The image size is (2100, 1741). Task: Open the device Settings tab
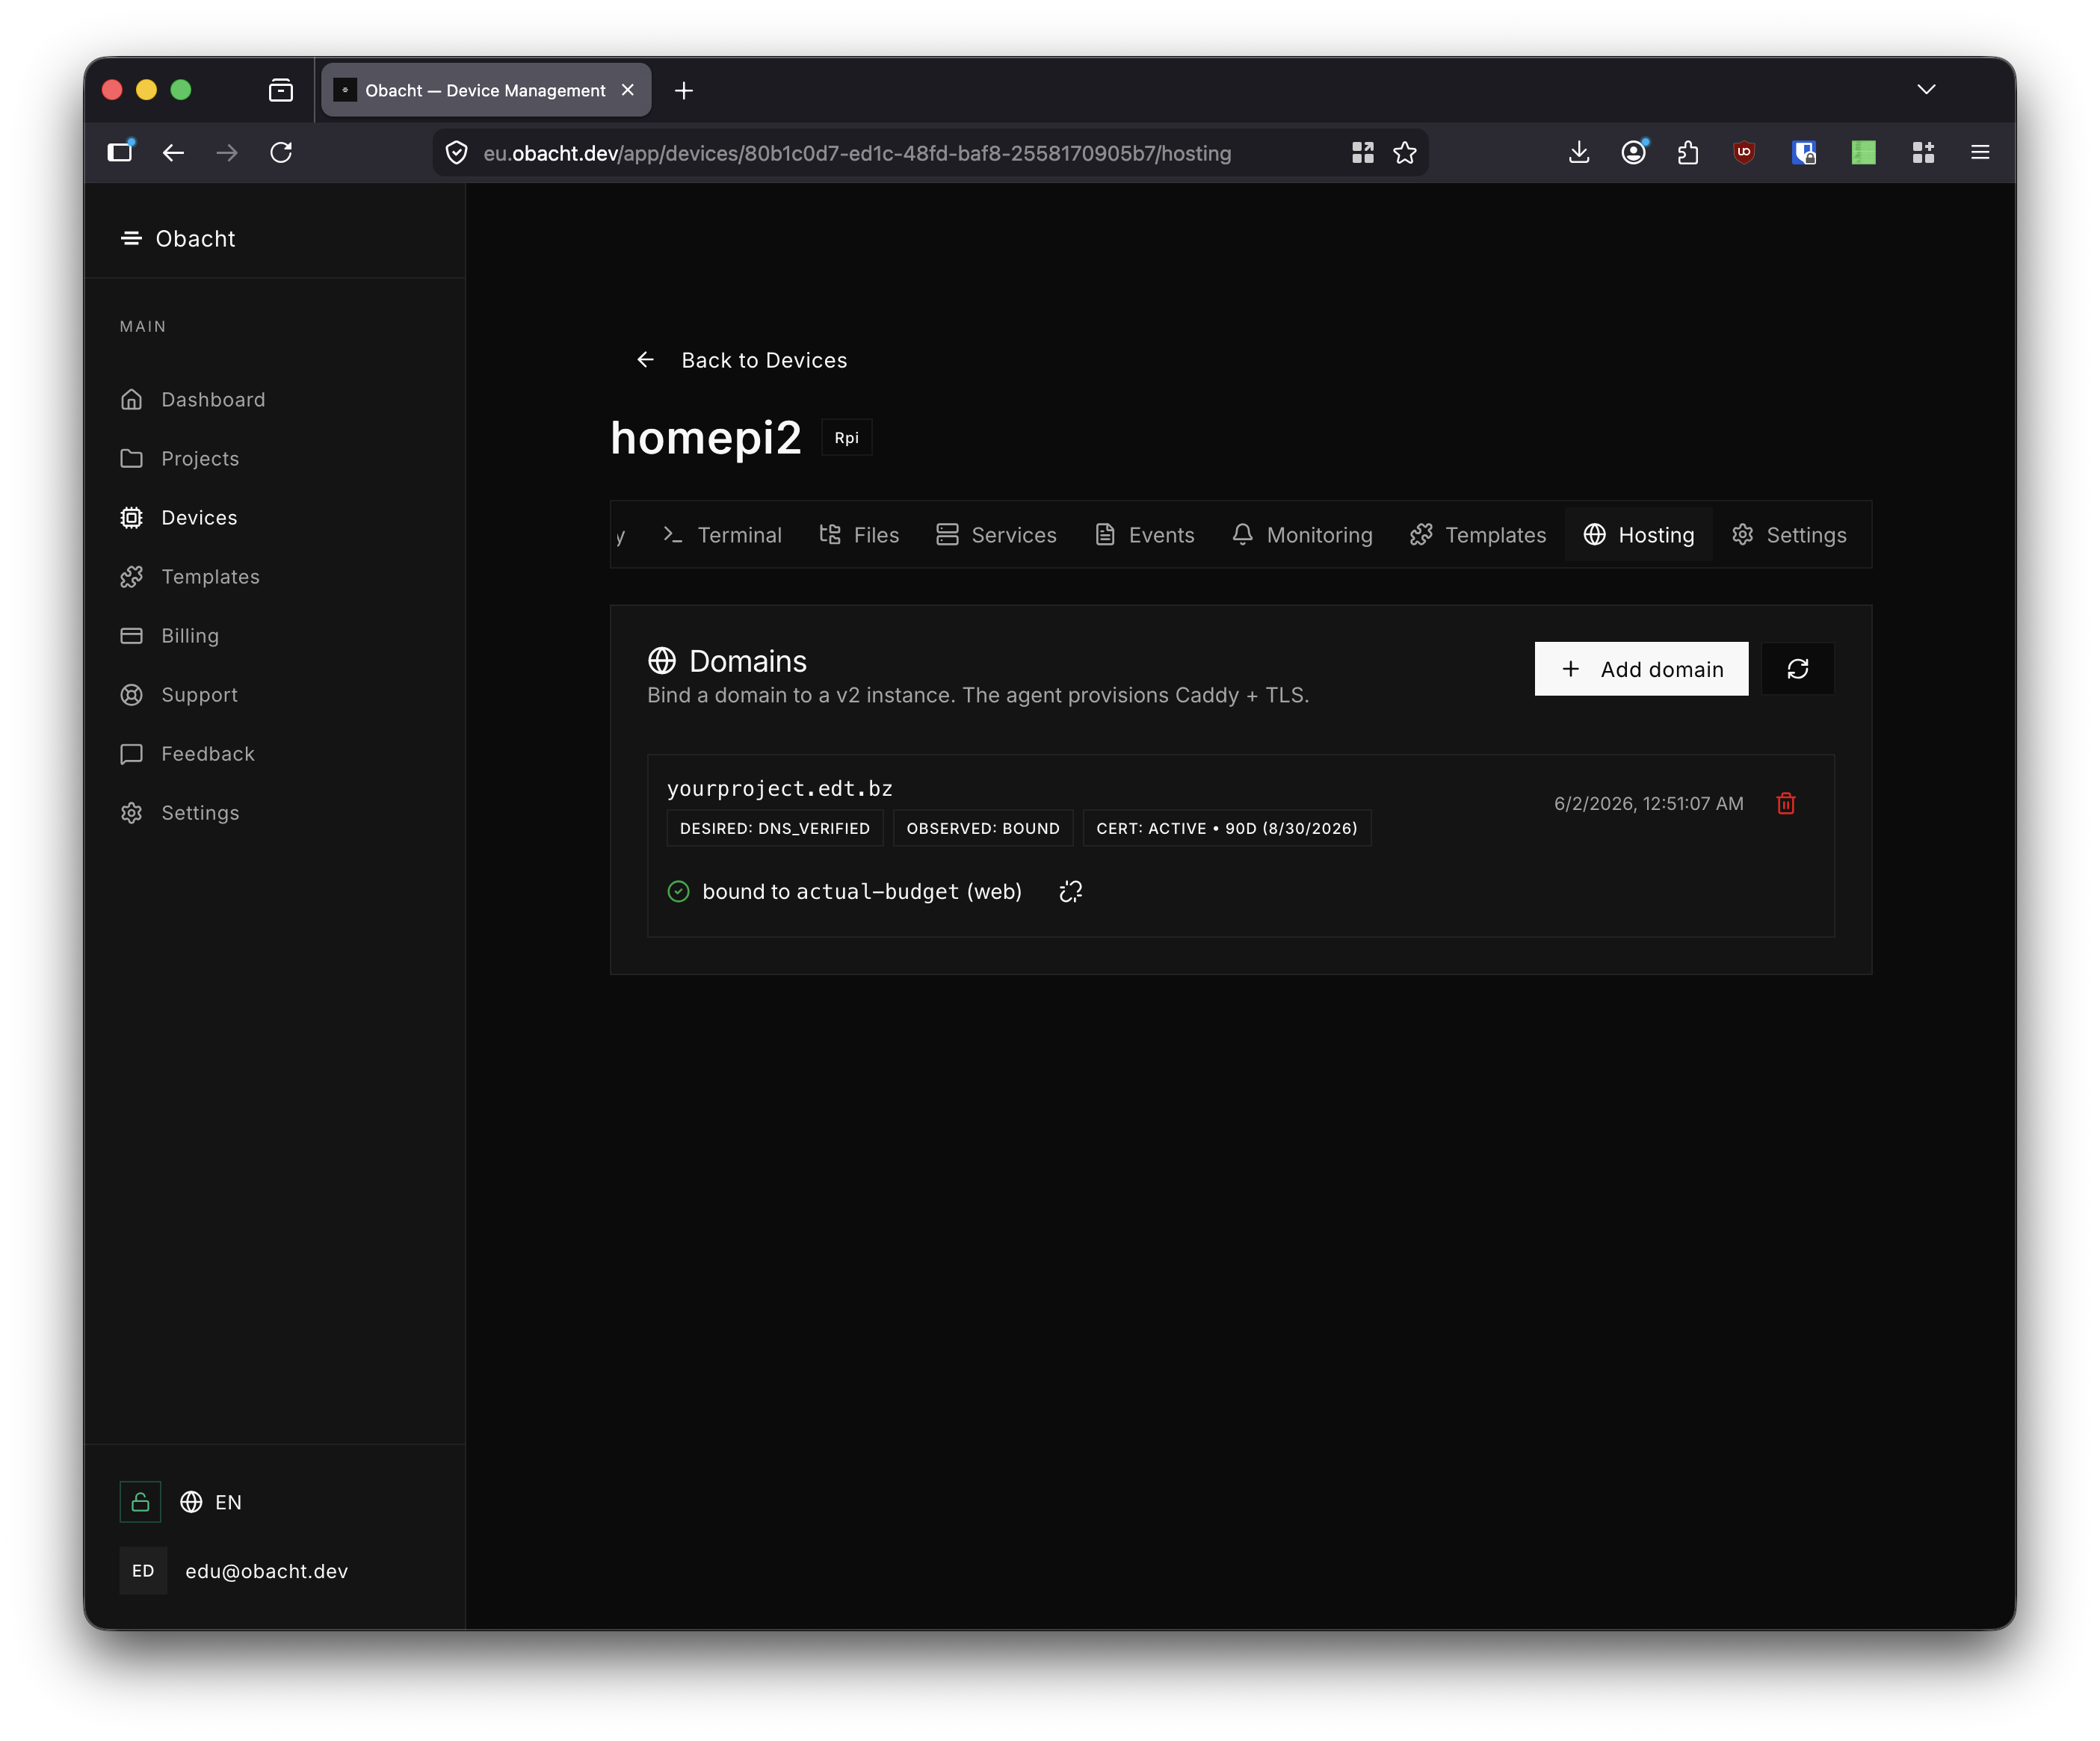point(1789,535)
